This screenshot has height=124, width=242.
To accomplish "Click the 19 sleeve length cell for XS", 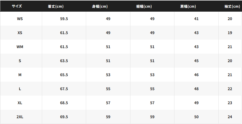I will (x=230, y=33).
